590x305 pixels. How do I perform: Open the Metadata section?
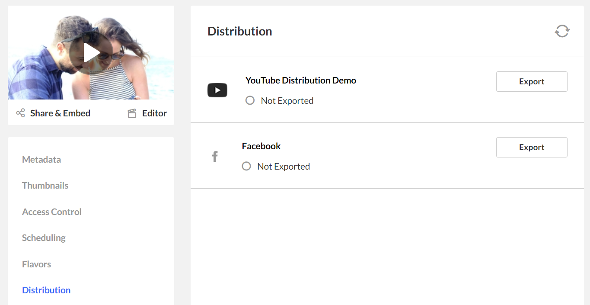pyautogui.click(x=41, y=159)
